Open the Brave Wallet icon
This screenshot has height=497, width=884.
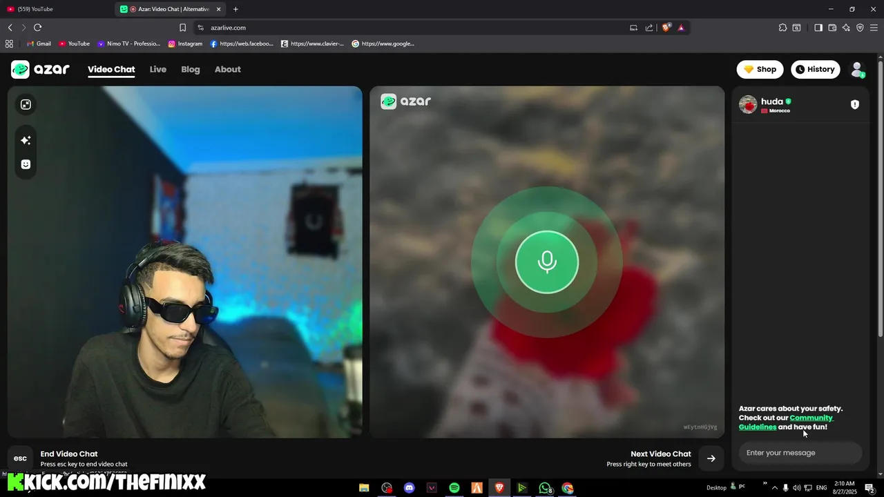click(832, 28)
